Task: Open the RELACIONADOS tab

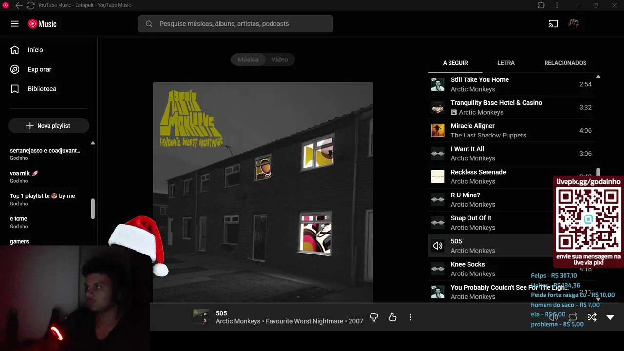Action: click(x=565, y=63)
